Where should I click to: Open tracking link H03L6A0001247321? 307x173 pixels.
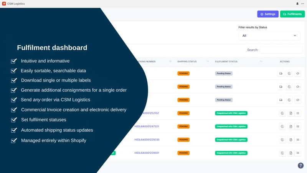coord(147,126)
